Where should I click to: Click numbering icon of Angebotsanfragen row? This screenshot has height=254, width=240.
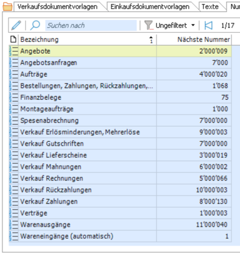pyautogui.click(x=13, y=63)
